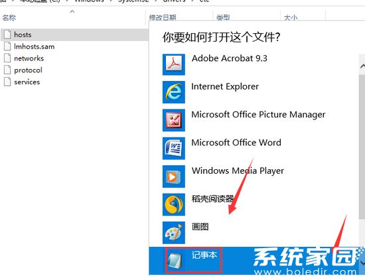Pick the 画图 paint palette icon
The height and width of the screenshot is (276, 365).
(x=174, y=232)
